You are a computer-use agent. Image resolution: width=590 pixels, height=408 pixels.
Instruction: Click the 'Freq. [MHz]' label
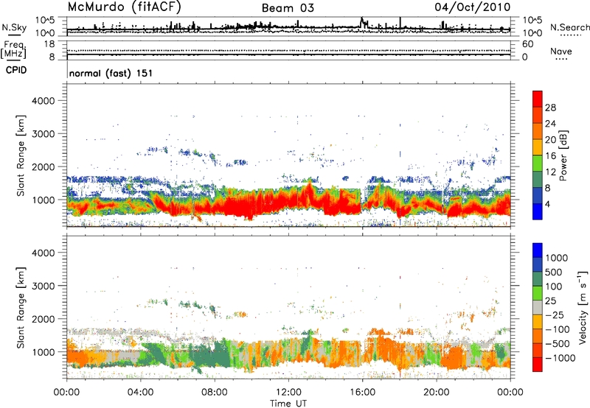[13, 50]
